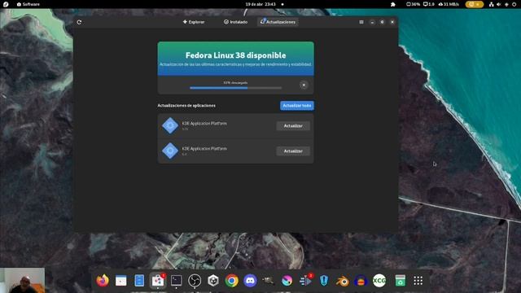Launch Blender from the dock

342,281
